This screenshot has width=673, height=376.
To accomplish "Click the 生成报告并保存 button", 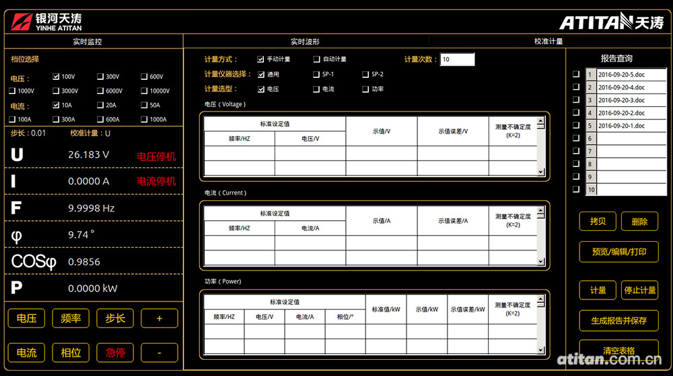I will tap(618, 320).
